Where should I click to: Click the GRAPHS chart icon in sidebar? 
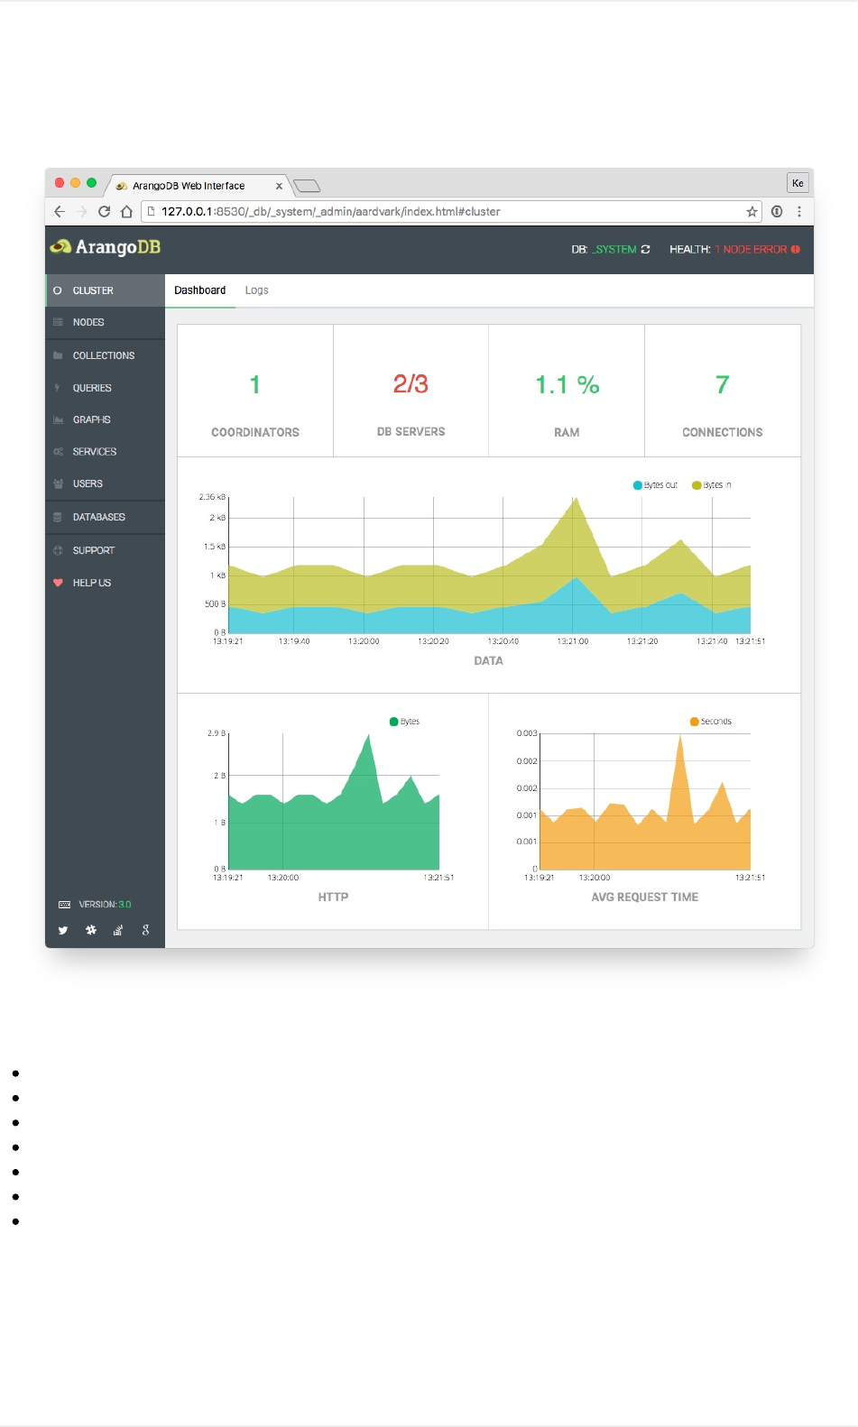pyautogui.click(x=58, y=419)
